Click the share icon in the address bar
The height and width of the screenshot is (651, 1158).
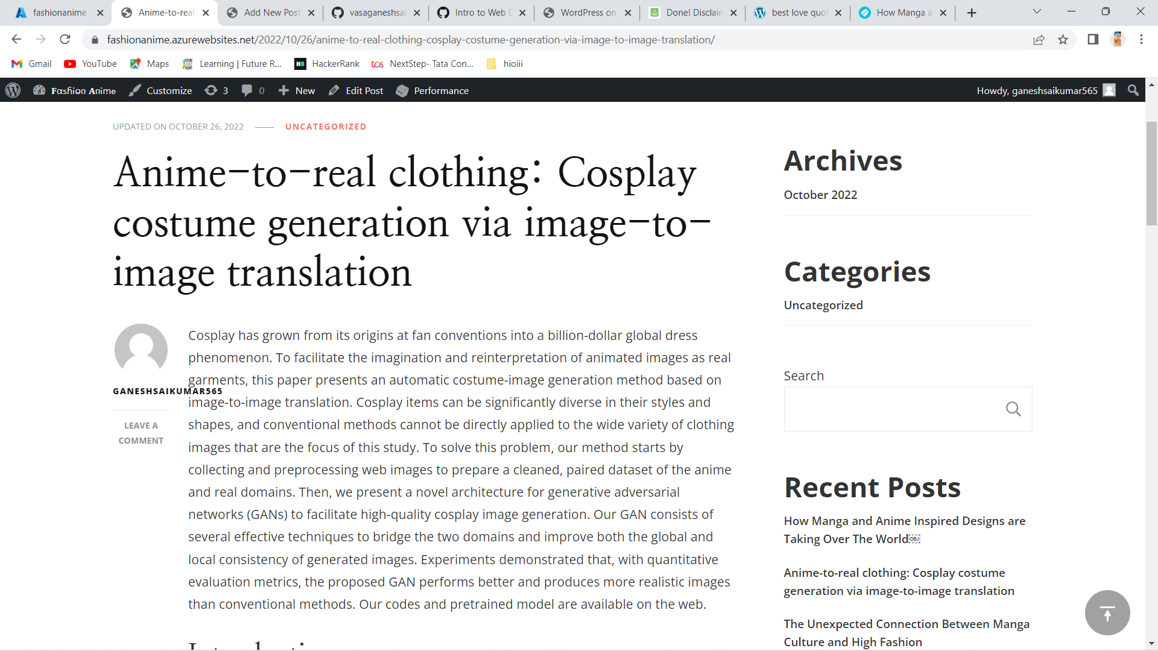(1039, 39)
